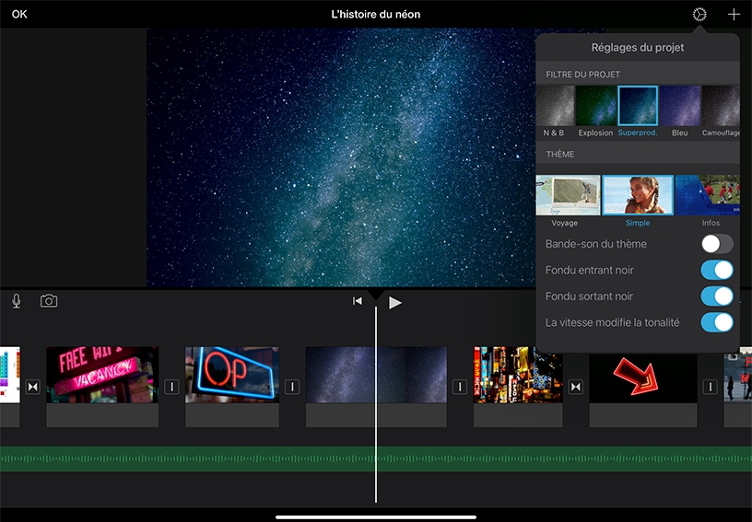Tap the Réglages du projet heading
Viewport: 752px width, 522px height.
(638, 47)
